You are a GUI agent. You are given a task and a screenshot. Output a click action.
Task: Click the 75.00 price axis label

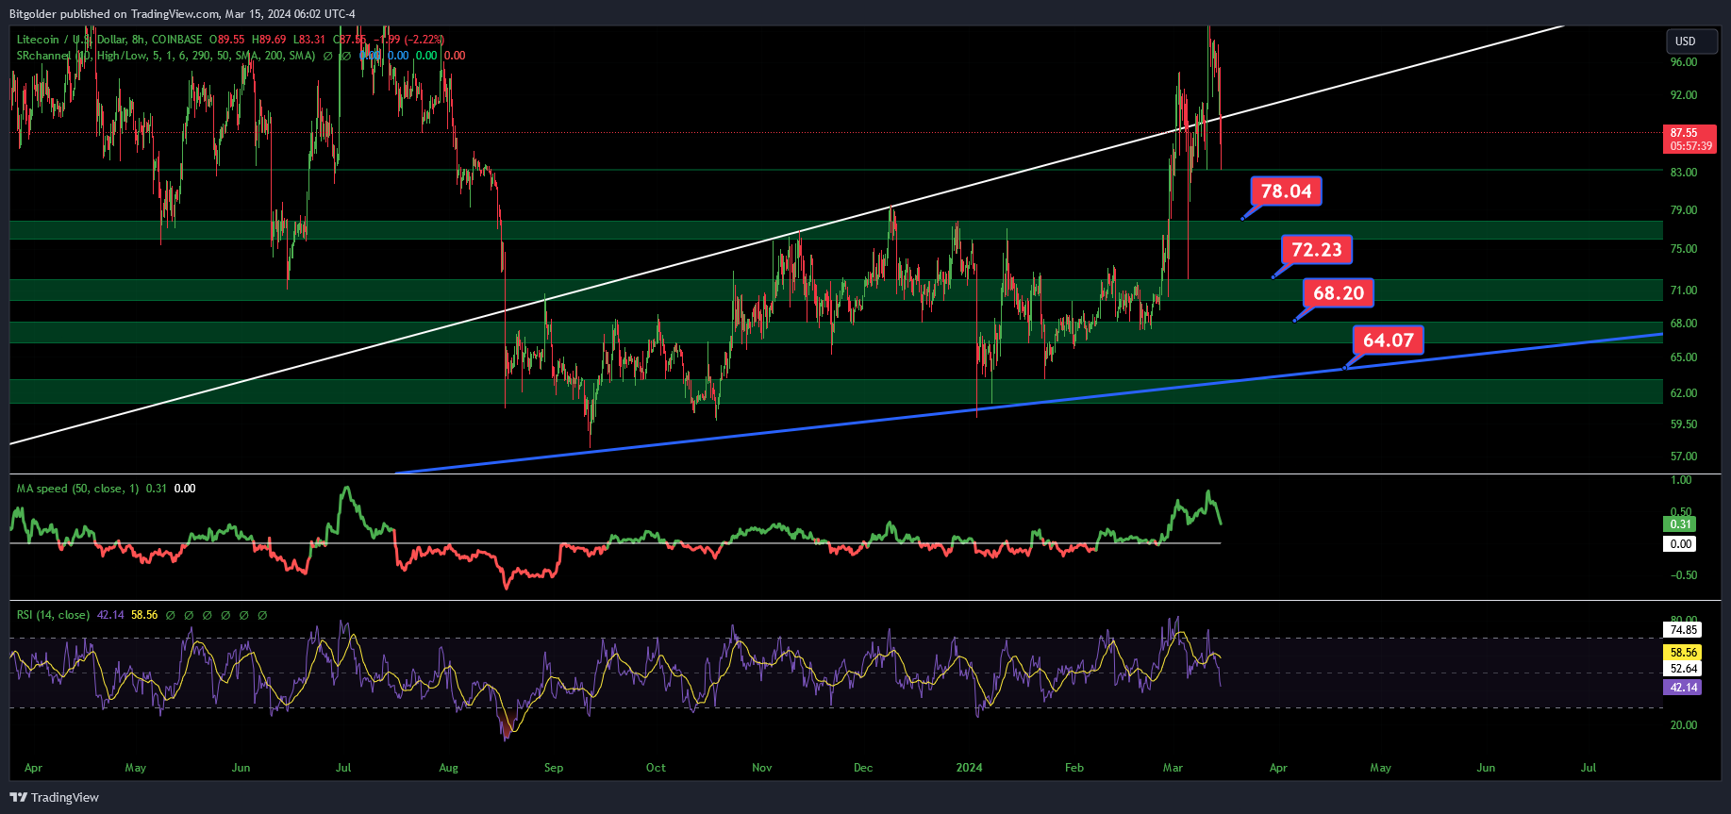(1684, 249)
